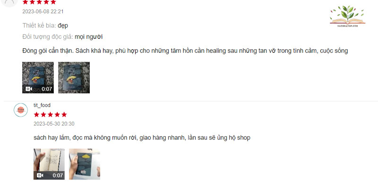378x189 pixels.
Task: Click the gray avatar of the top reviewer
Action: tap(9, 2)
